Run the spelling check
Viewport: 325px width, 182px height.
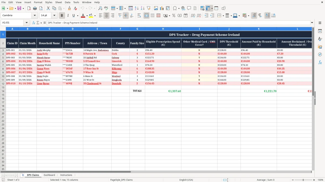tap(106, 8)
